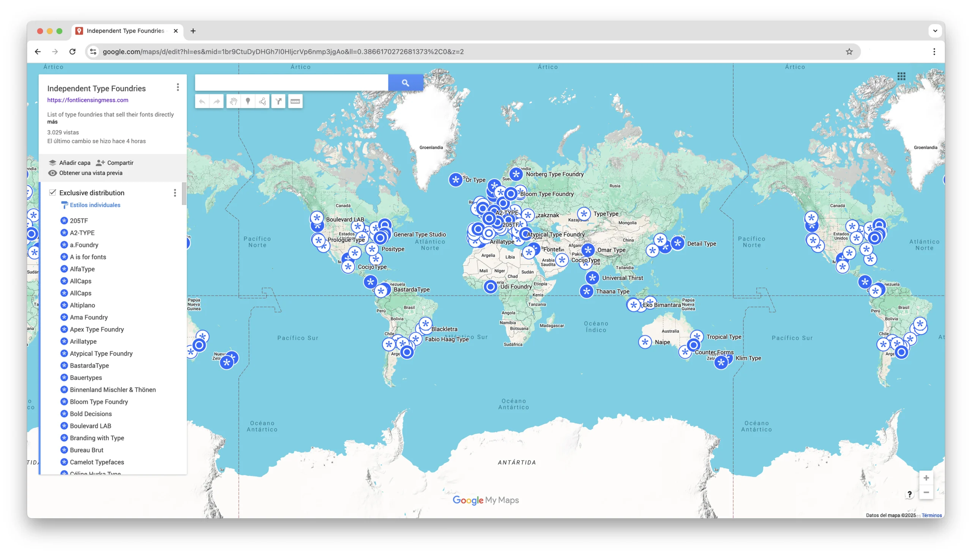Select the draw line tool

click(x=263, y=101)
